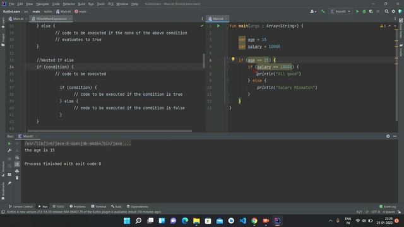Viewport: 404px width, 227px height.
Task: Open the Build menu
Action: (x=81, y=4)
